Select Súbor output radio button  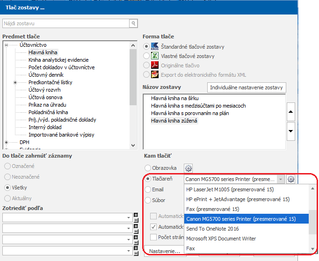tap(148, 201)
